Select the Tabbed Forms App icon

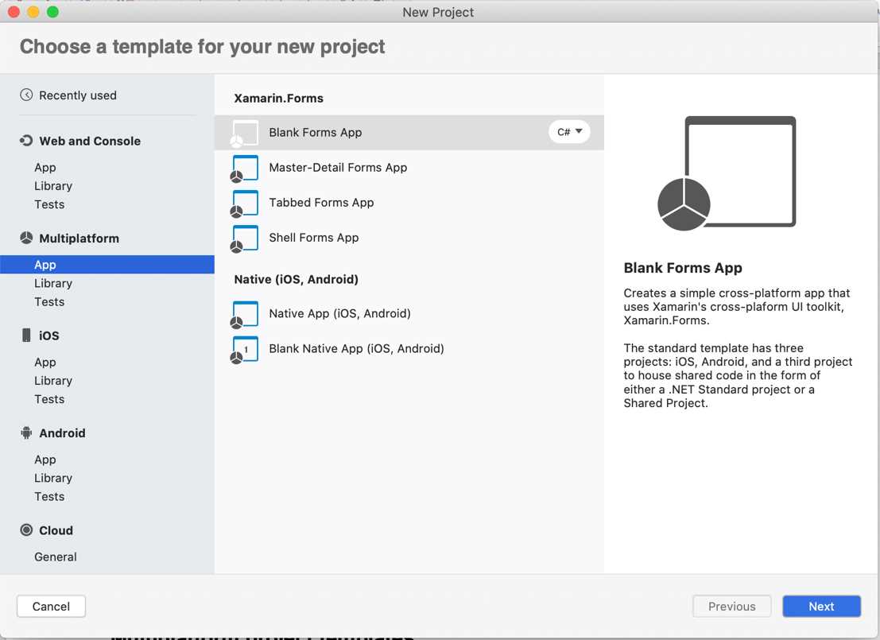pos(244,203)
